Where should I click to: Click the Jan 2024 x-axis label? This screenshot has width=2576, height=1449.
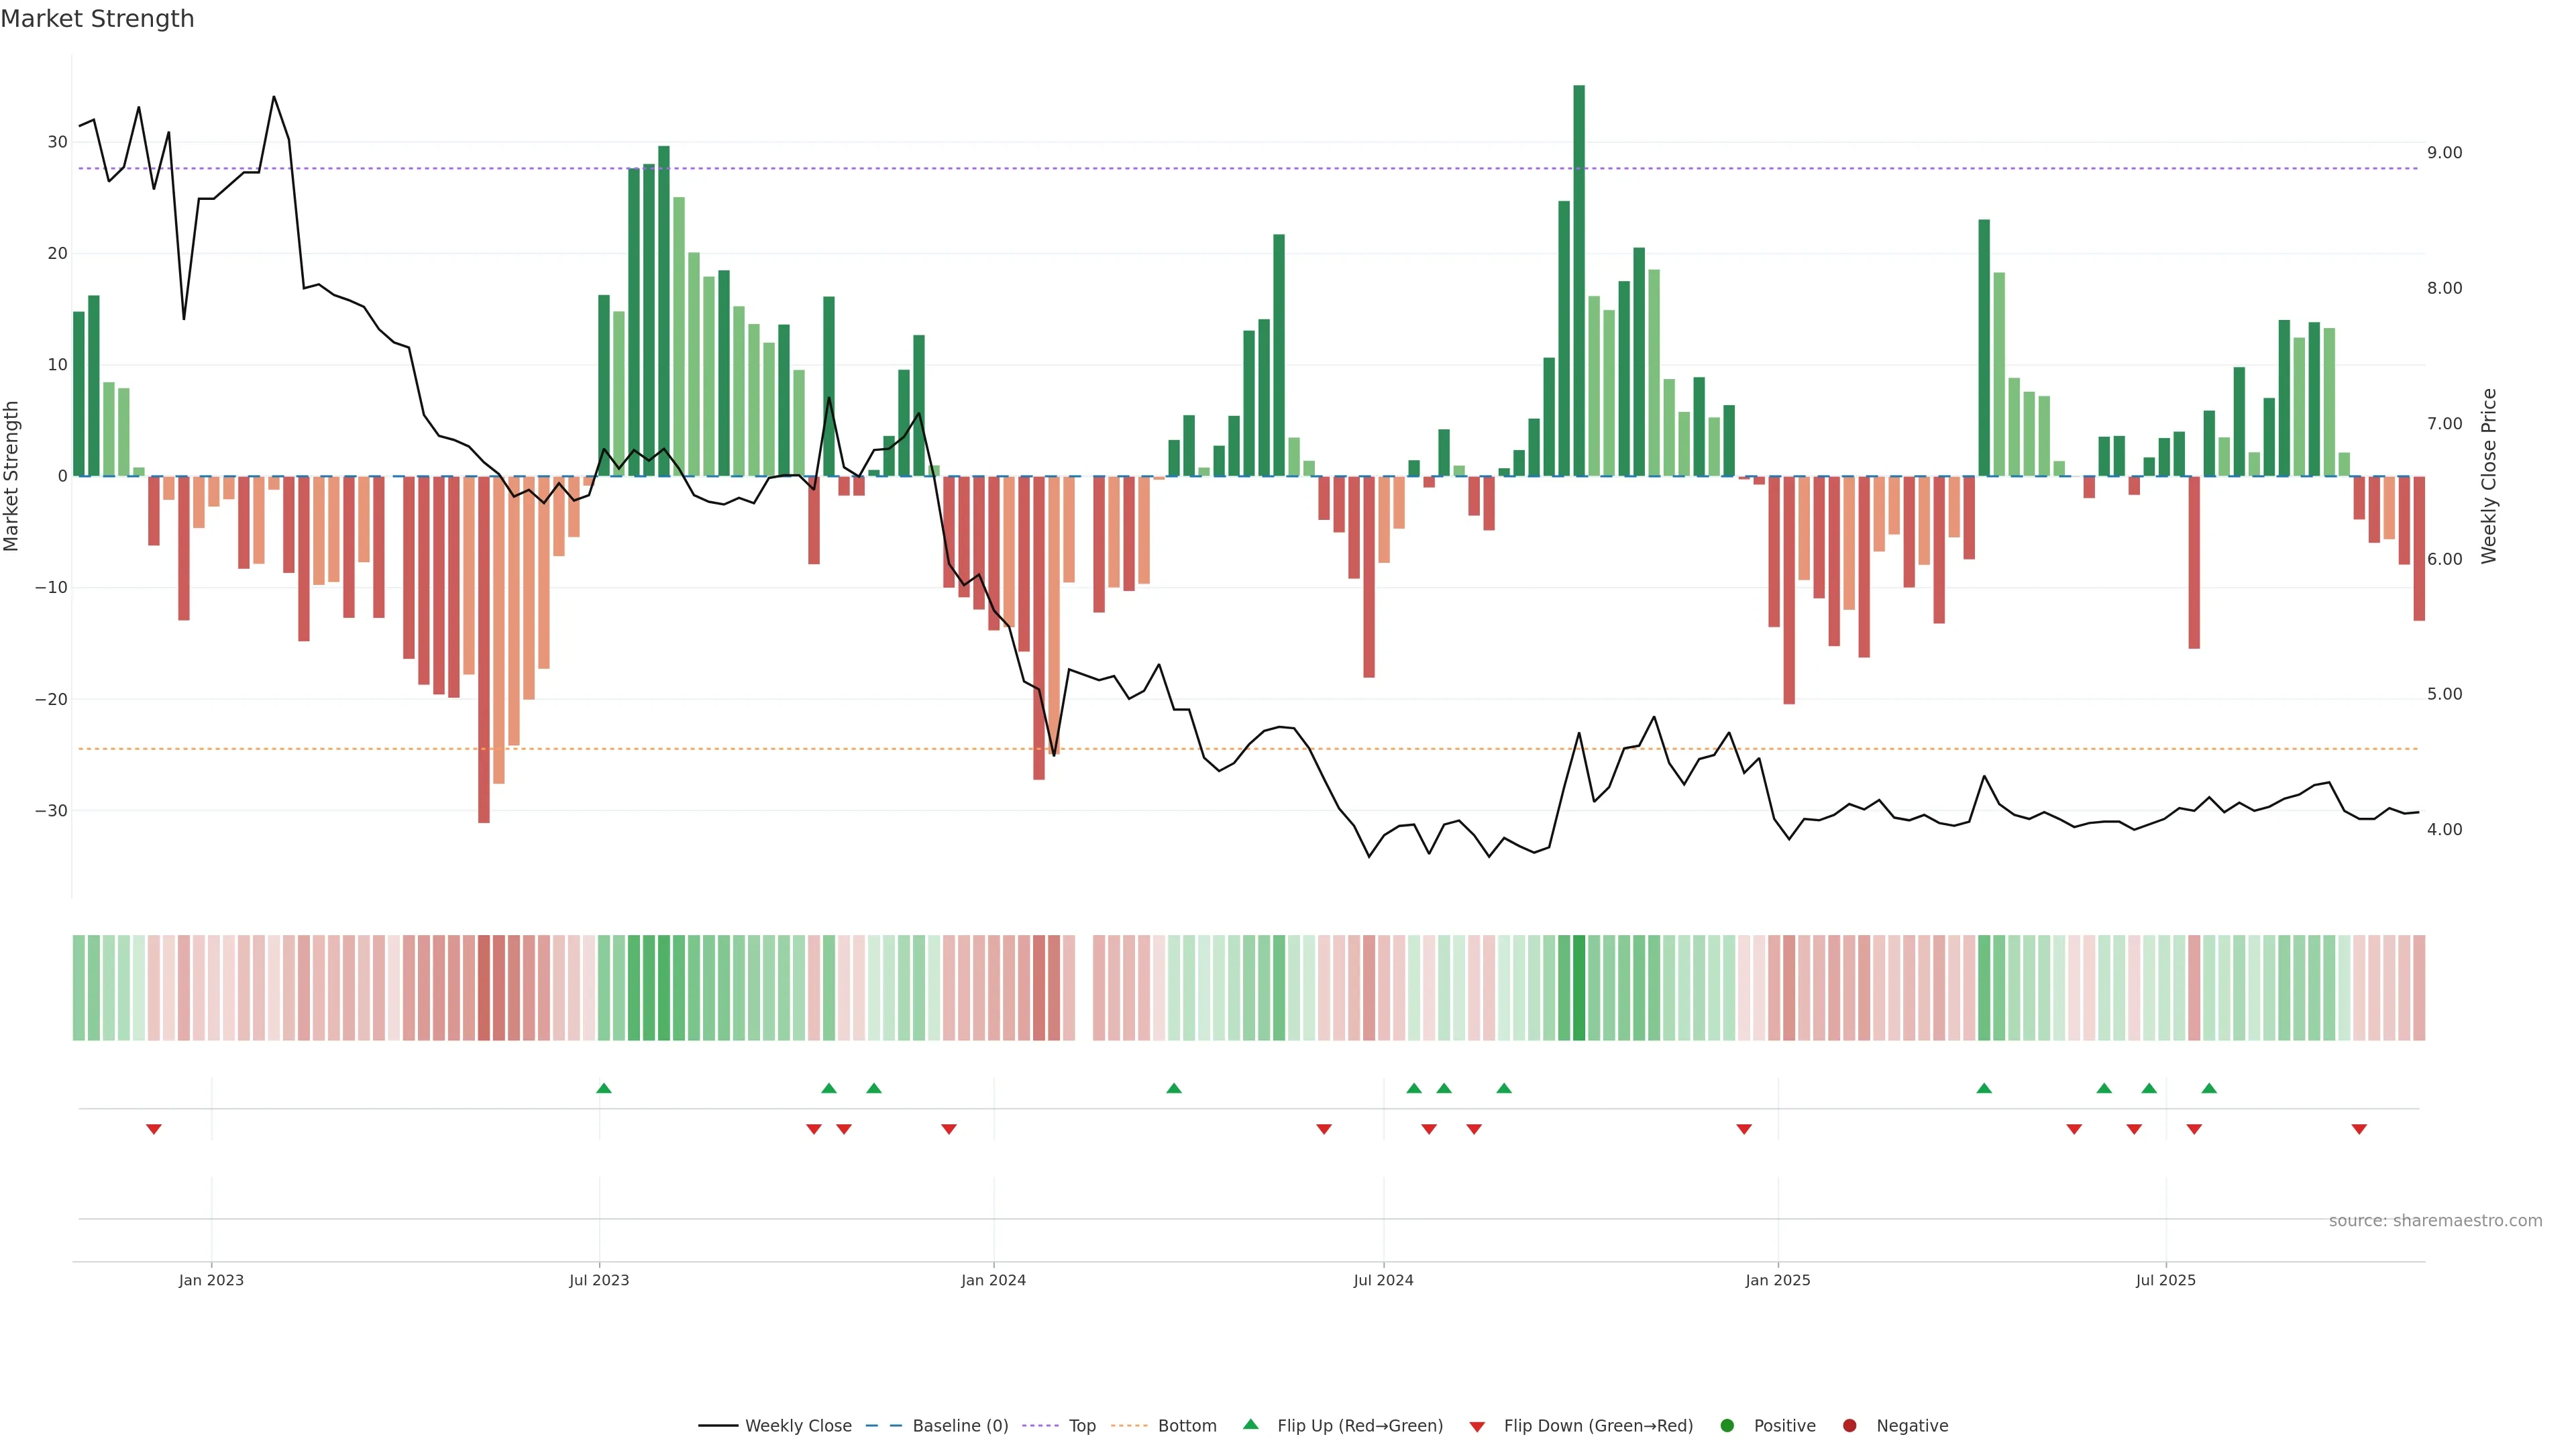(993, 1280)
